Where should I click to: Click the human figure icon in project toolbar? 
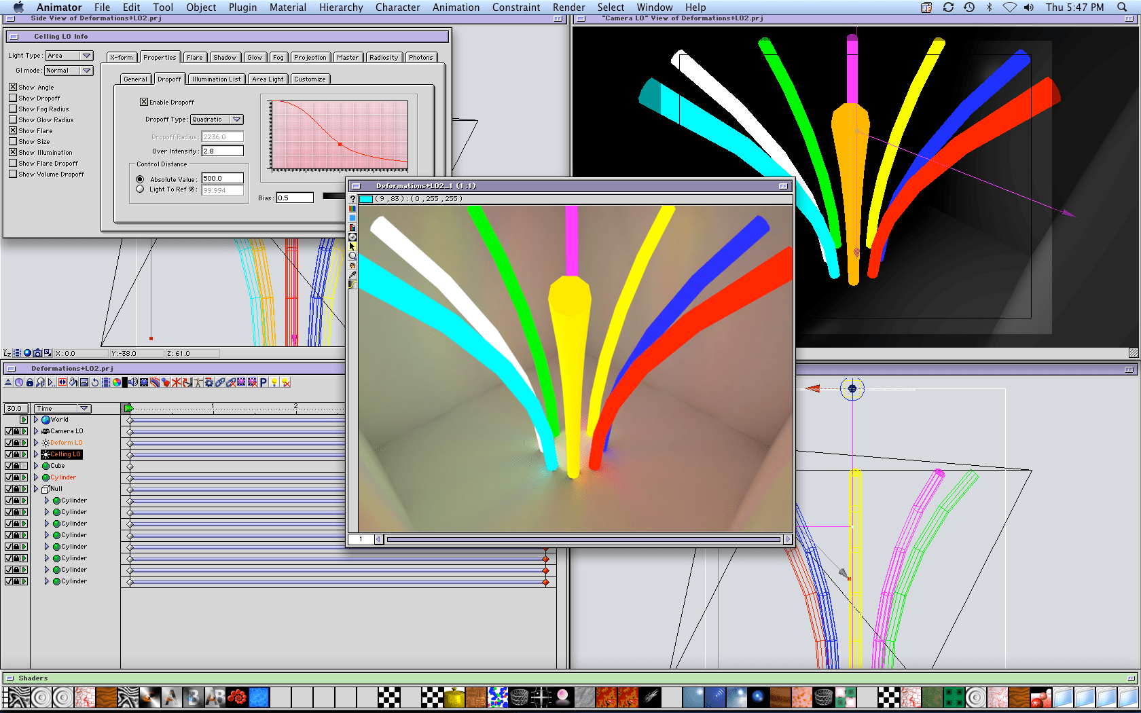pyautogui.click(x=198, y=382)
